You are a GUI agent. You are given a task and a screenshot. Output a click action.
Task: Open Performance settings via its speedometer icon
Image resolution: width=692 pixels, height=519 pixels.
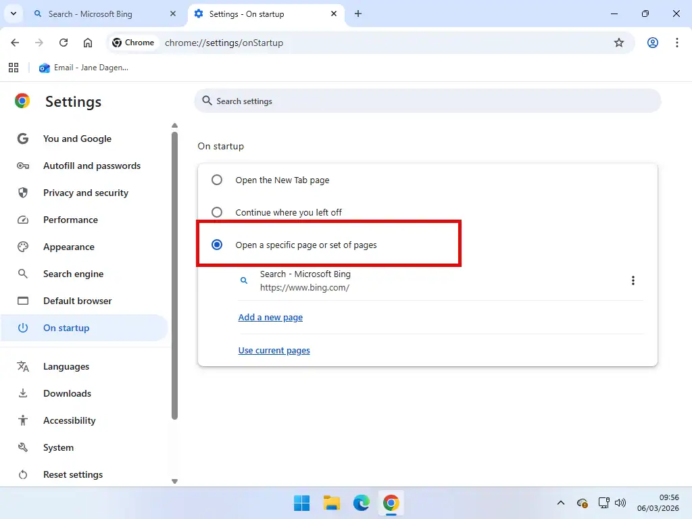[x=23, y=220]
